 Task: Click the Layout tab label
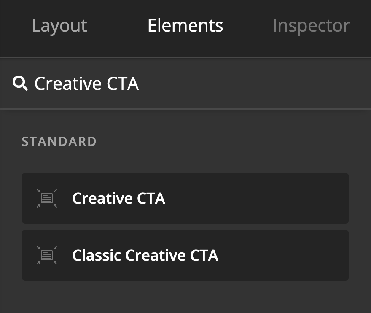tap(59, 25)
